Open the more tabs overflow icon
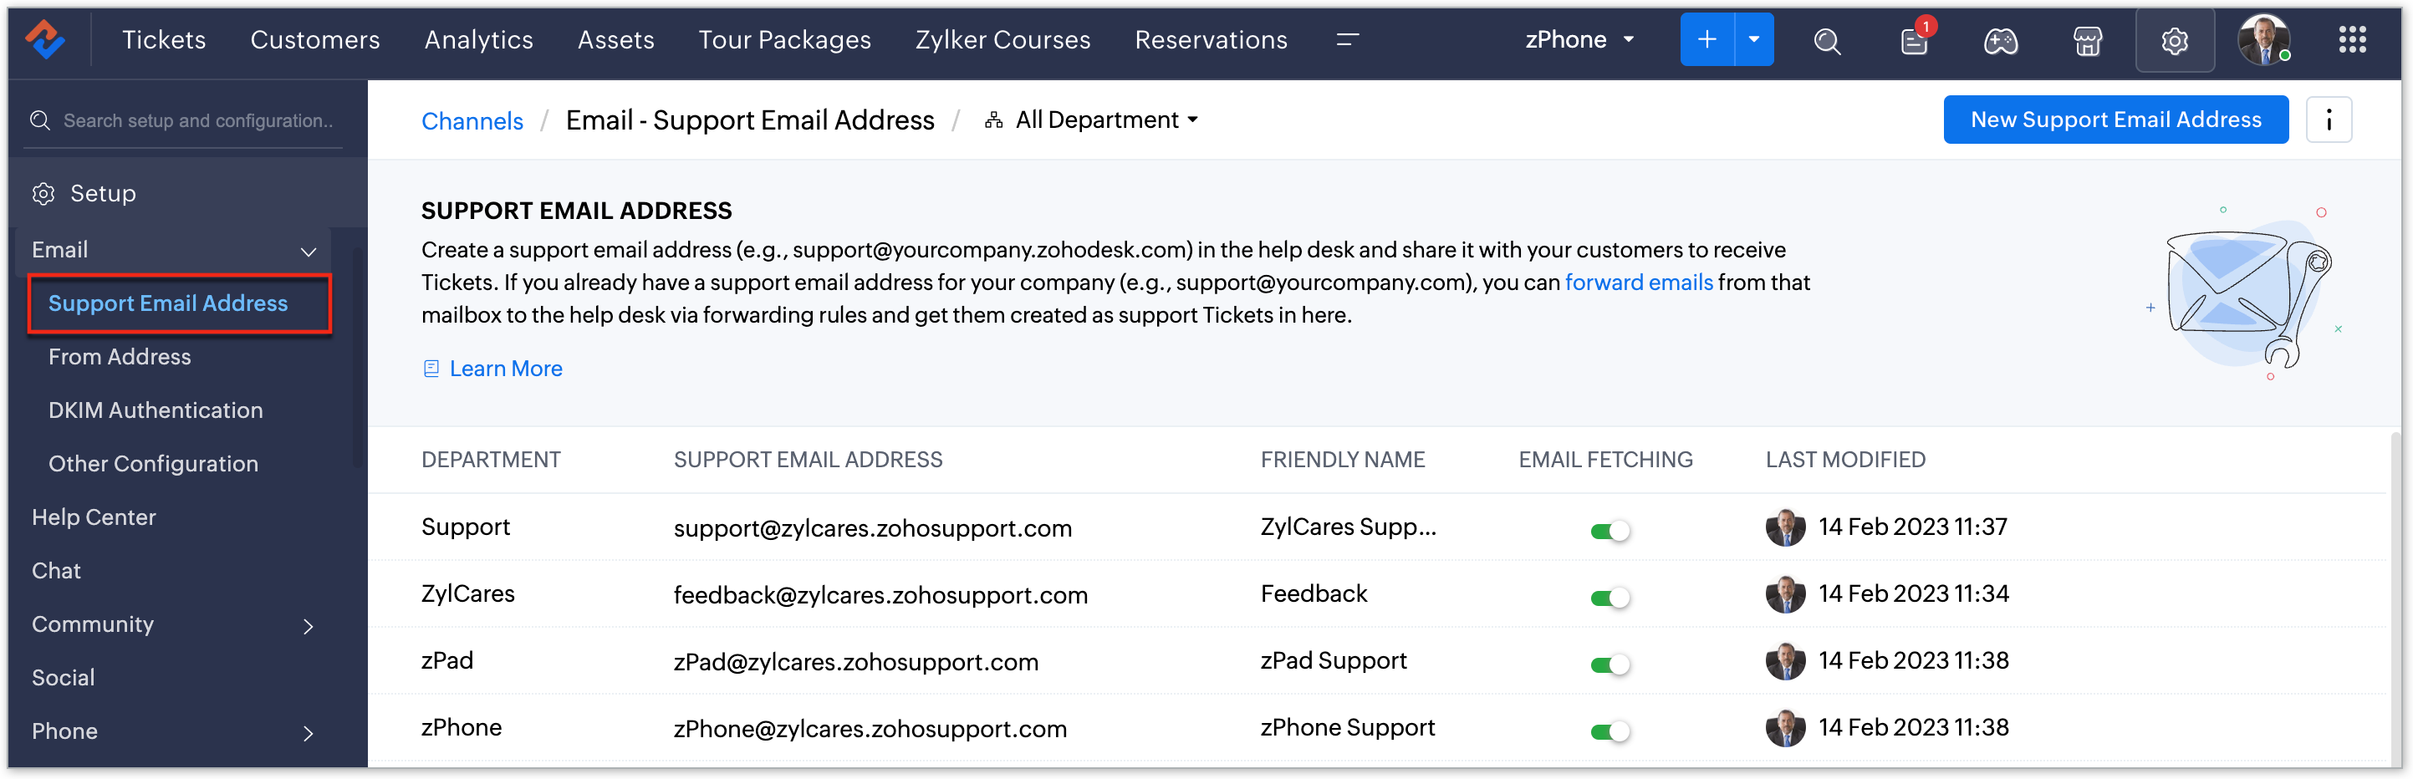The width and height of the screenshot is (2413, 779). [1347, 39]
